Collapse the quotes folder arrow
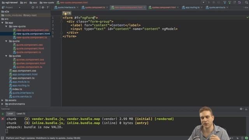 point(6,56)
